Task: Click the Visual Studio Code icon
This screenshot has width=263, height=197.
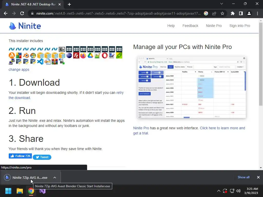Action: click(x=40, y=62)
